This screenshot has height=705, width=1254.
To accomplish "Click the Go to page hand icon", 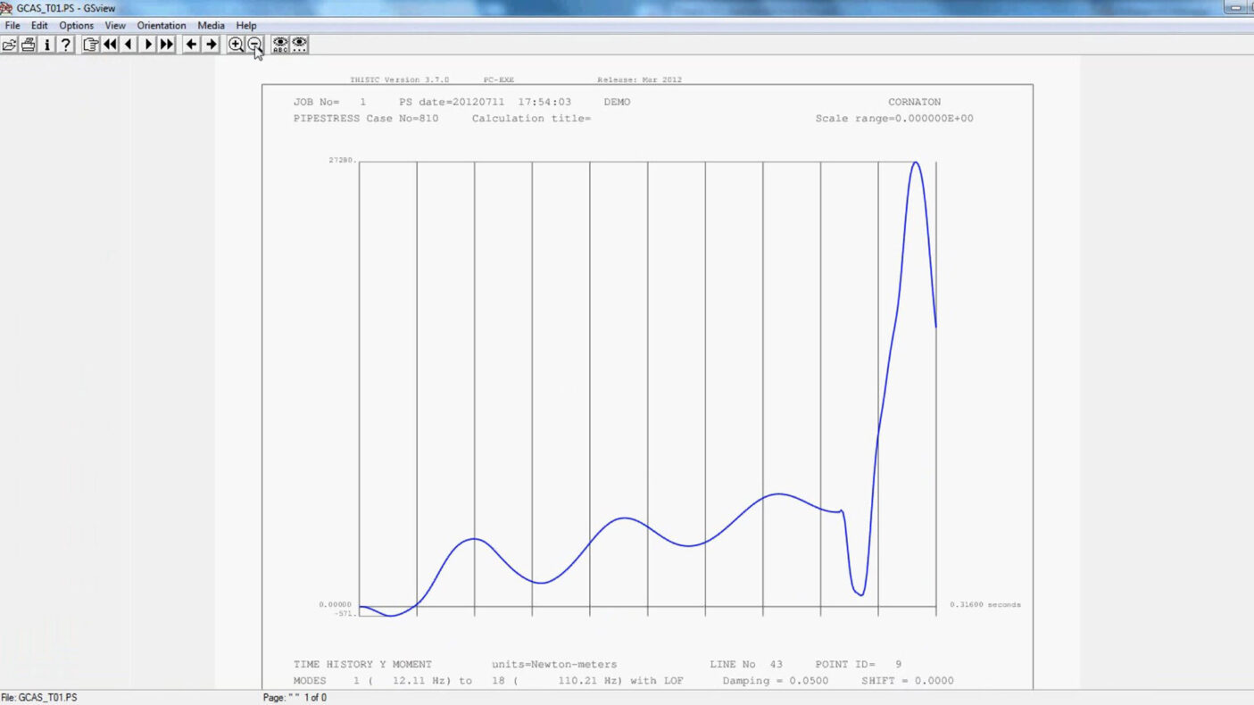I will pos(90,45).
